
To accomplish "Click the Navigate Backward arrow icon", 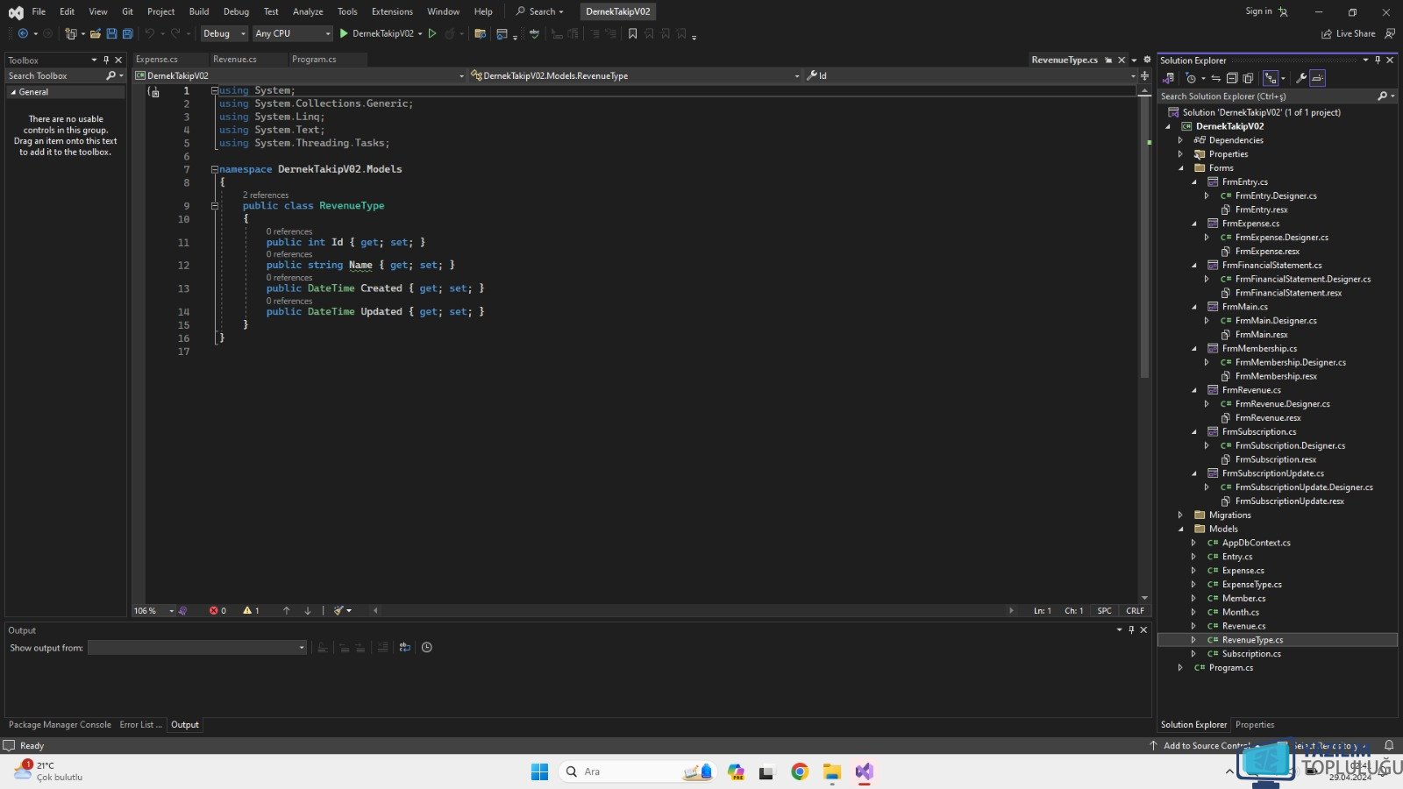I will (x=23, y=33).
